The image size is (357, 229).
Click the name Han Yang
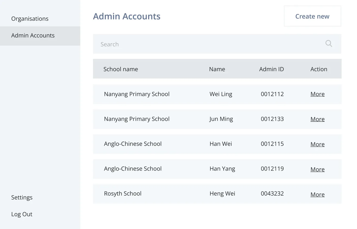(222, 169)
